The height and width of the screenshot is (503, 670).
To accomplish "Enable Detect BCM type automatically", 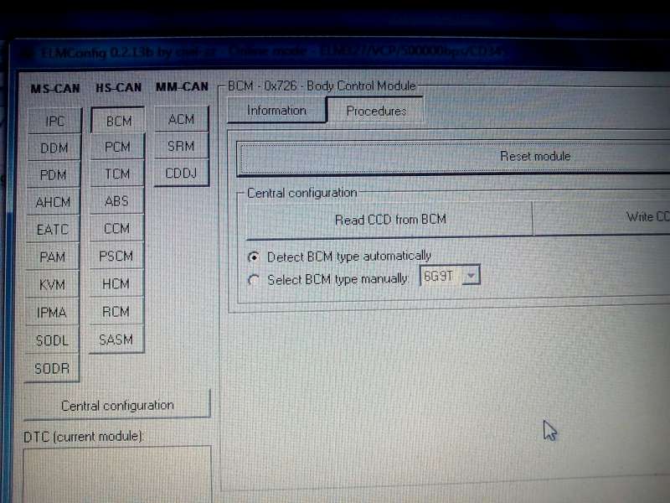I will click(254, 257).
